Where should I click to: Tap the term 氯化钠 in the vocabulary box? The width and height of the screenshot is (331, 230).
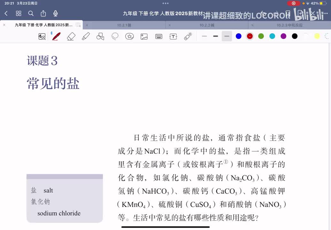pos(40,202)
